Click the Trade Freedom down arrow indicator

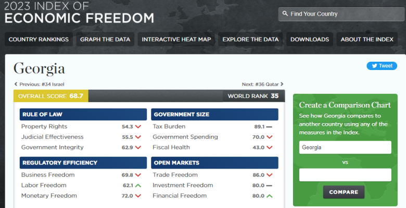[270, 175]
